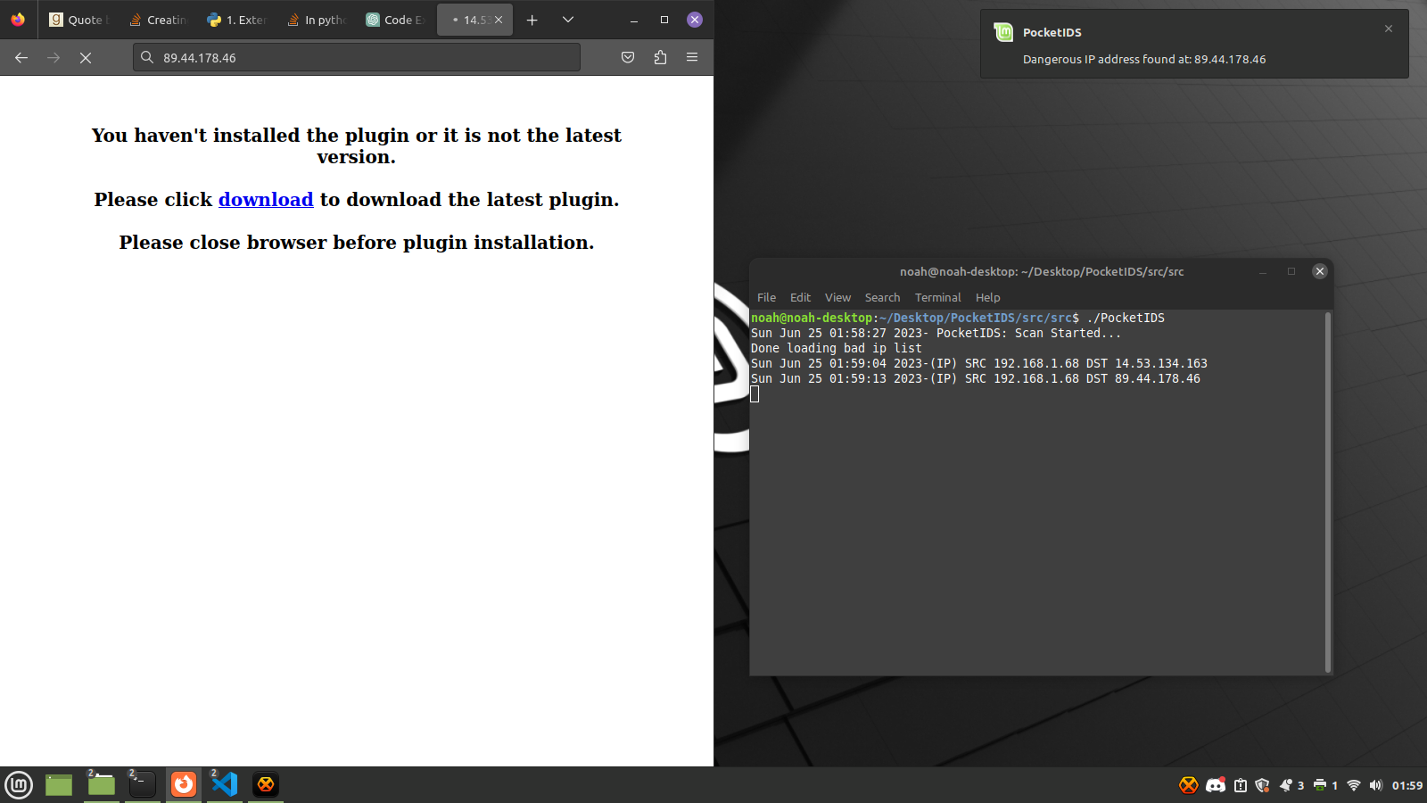Click the address bar with 89.44.178.46
Image resolution: width=1427 pixels, height=803 pixels.
[357, 57]
